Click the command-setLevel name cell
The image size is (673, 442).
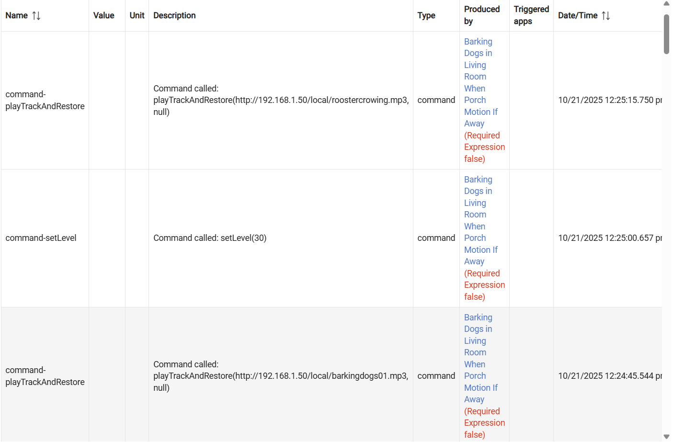pos(41,238)
